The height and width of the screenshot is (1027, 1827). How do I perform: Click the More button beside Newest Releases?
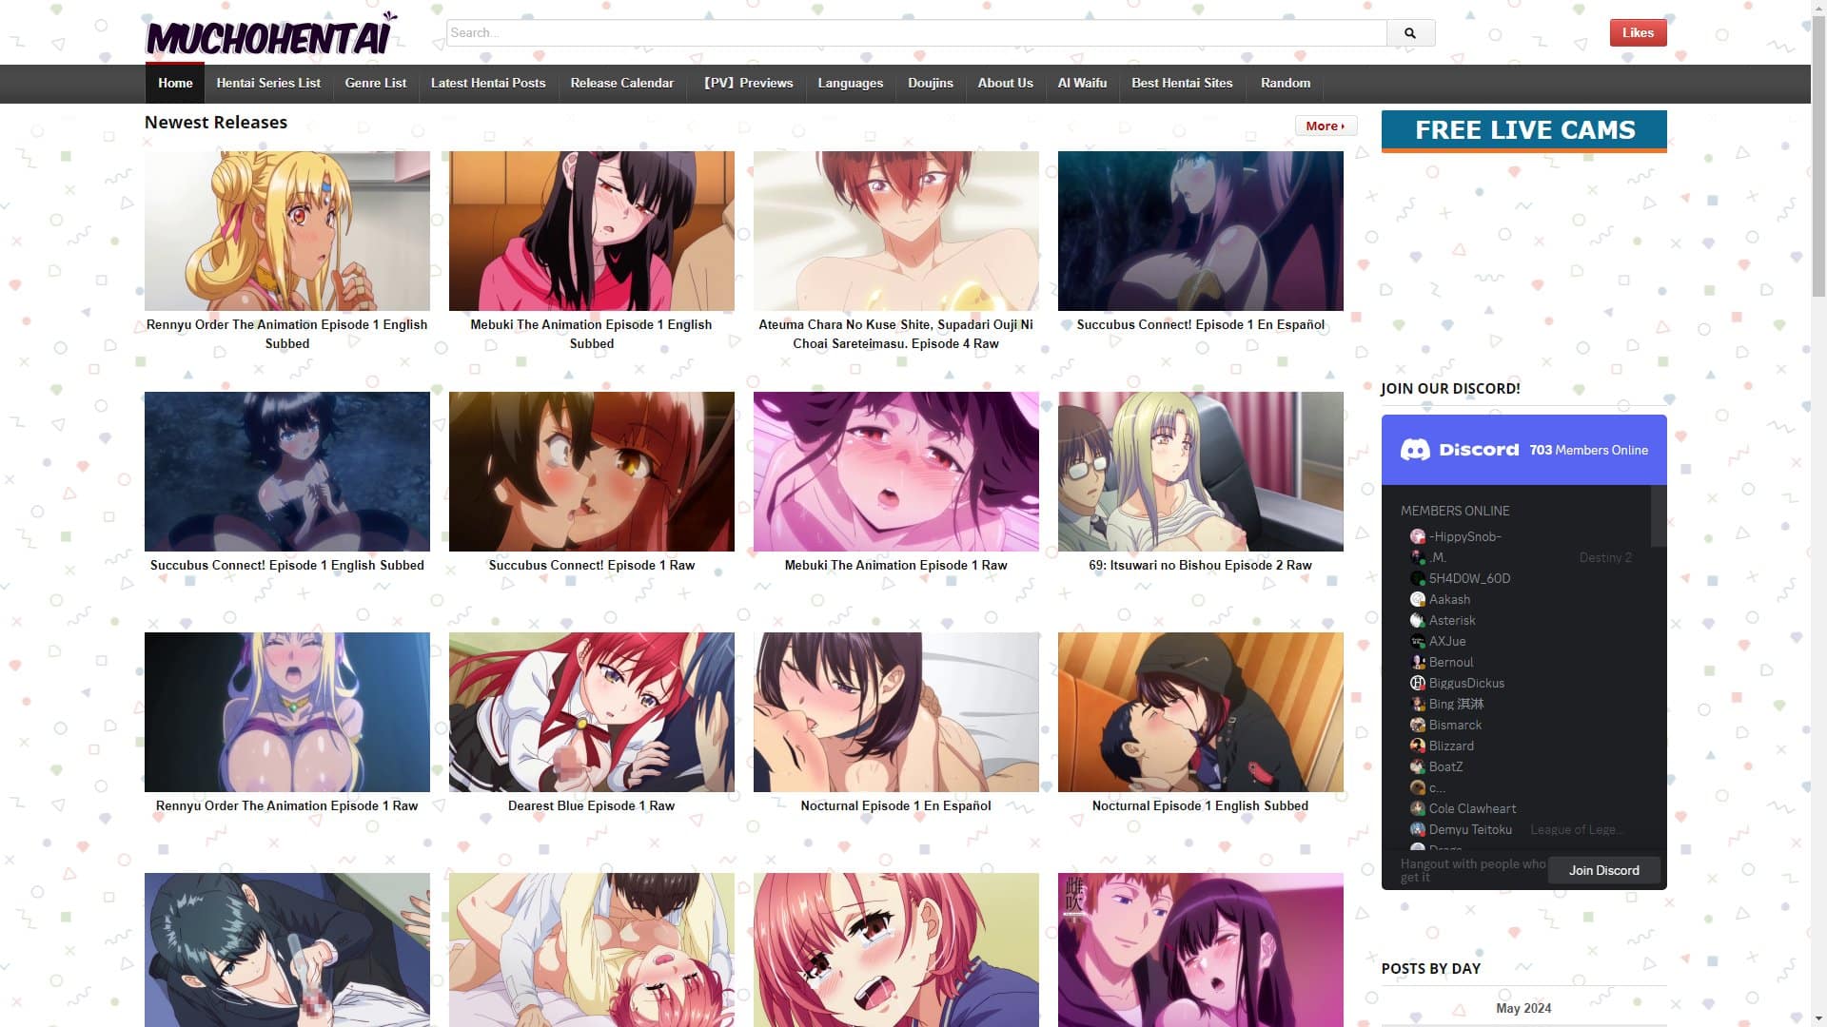(x=1326, y=126)
